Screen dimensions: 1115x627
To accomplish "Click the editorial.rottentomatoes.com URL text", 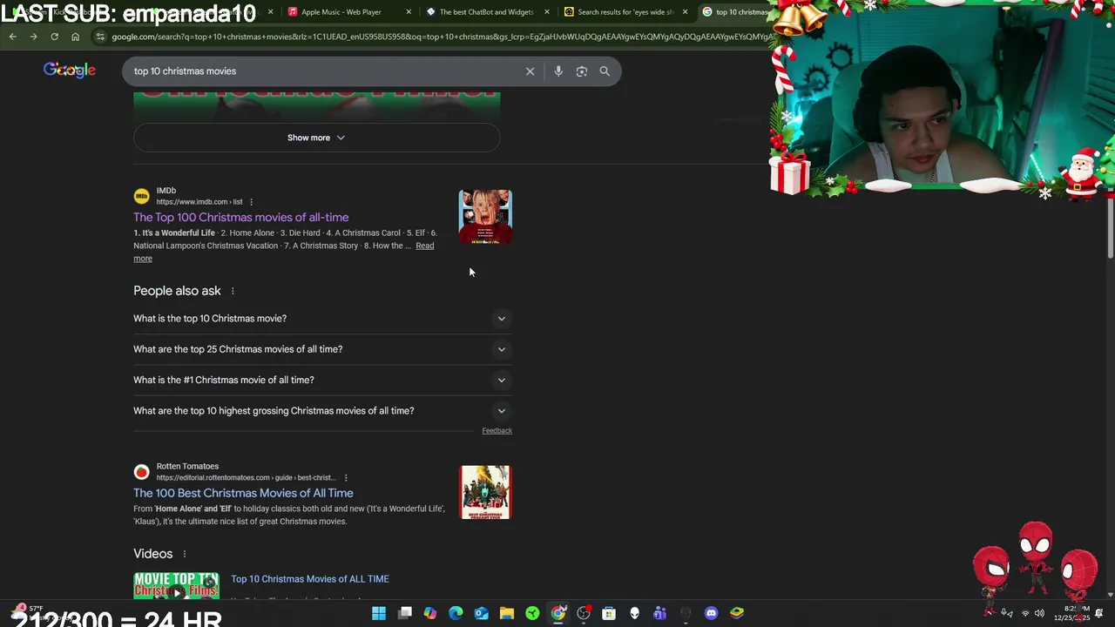I will tap(246, 478).
